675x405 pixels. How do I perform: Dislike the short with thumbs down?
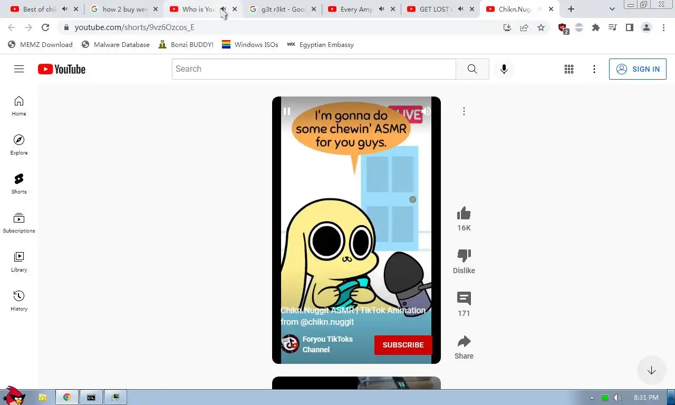[464, 256]
